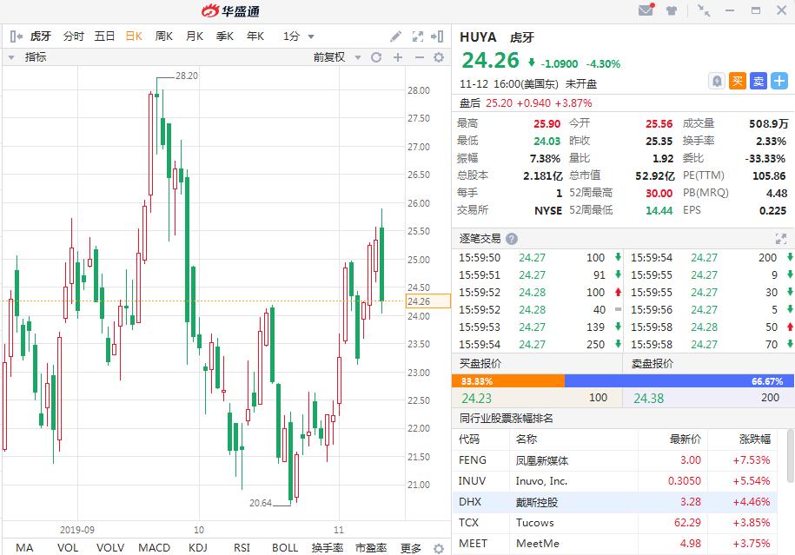The image size is (795, 555).
Task: Enable the BOLL indicator
Action: click(285, 548)
